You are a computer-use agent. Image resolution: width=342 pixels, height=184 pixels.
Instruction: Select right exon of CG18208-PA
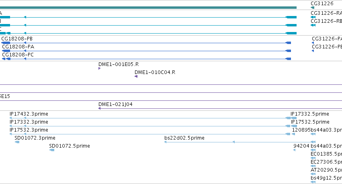(288, 51)
